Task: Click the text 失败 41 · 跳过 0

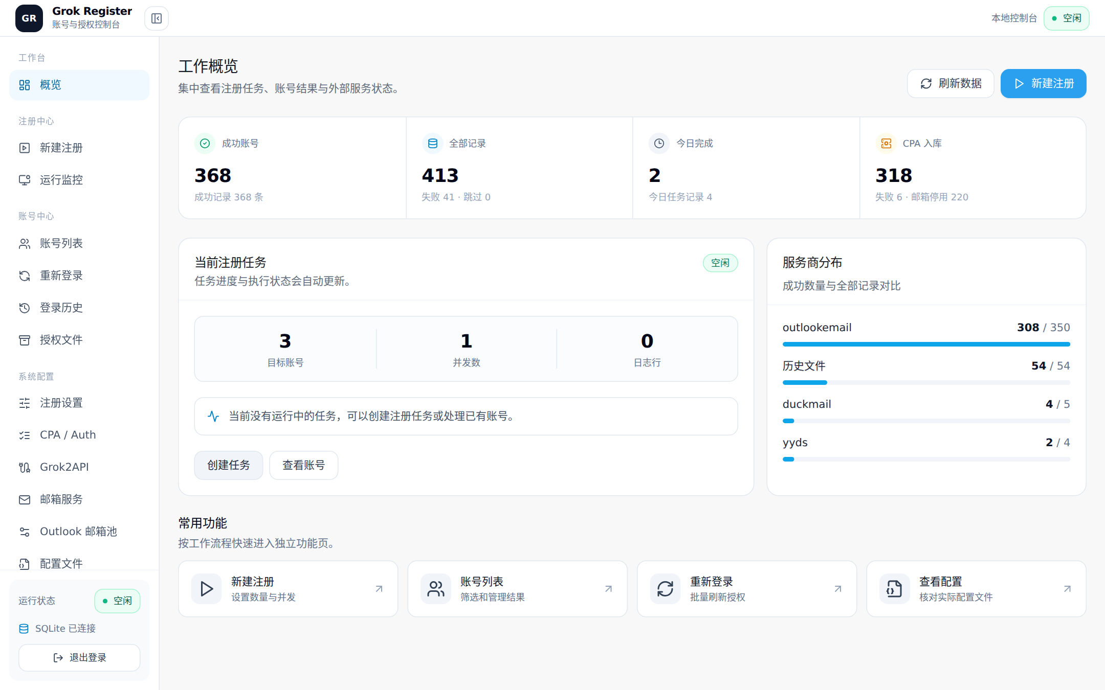Action: coord(456,197)
